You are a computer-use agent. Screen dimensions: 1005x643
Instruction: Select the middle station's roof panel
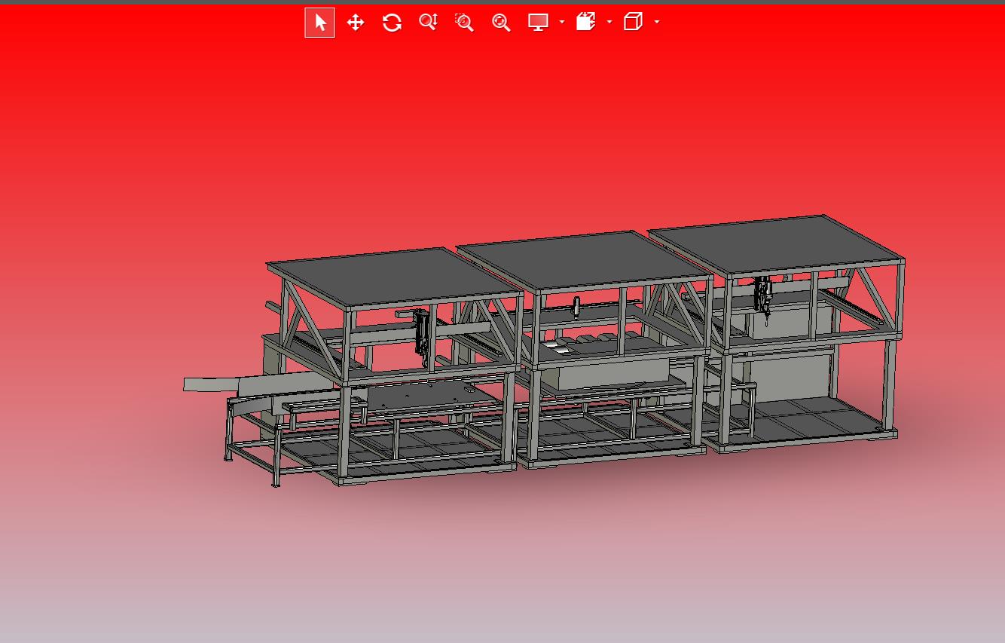[584, 260]
